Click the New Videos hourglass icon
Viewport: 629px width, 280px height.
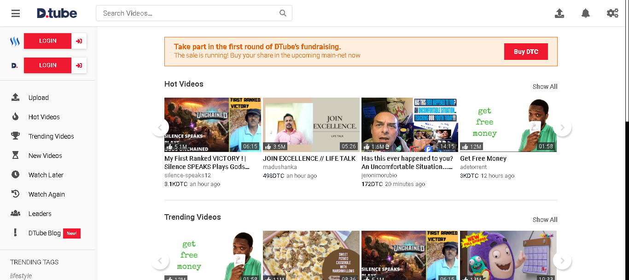click(15, 155)
